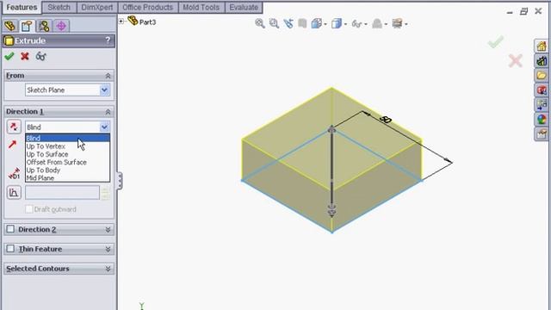Viewport: 551px width, 310px height.
Task: Choose Up To Body option
Action: coord(67,170)
